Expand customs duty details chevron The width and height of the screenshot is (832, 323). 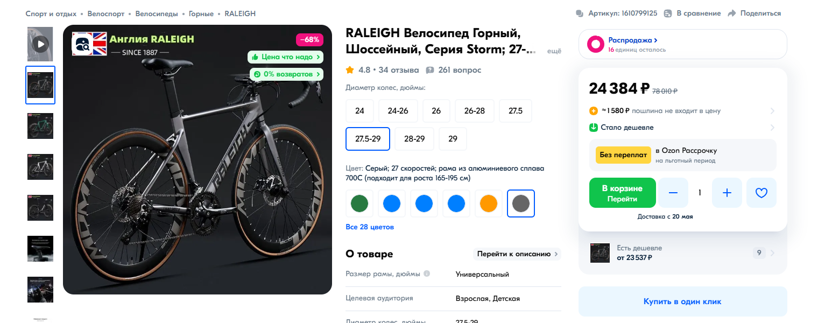click(x=772, y=111)
